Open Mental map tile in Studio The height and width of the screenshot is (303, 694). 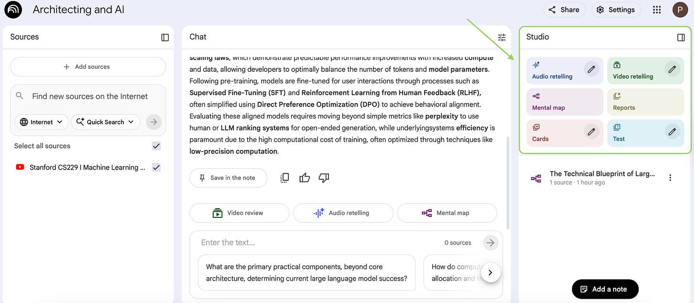[565, 102]
